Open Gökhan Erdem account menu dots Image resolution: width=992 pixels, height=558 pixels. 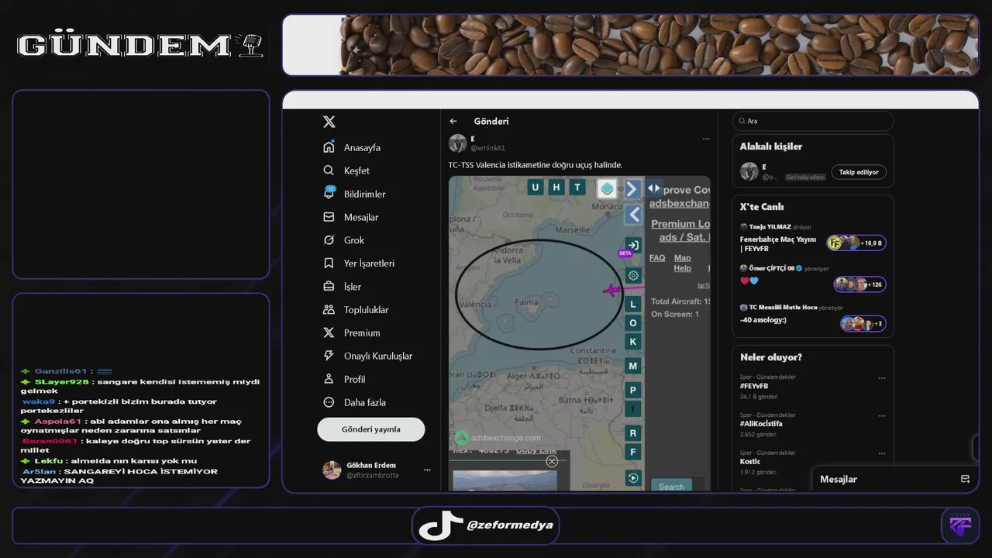(427, 470)
